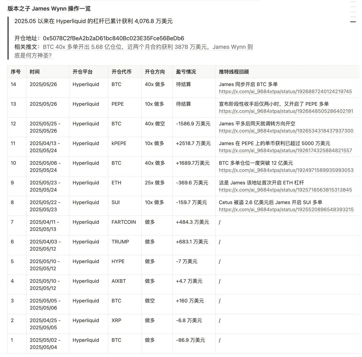
Task: Click the fourth faint outline indicator on right
Action: pyautogui.click(x=353, y=17)
